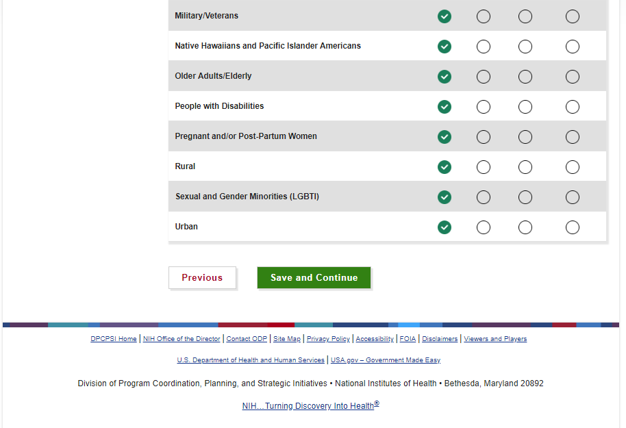Open the DPCPSI Home link
The width and height of the screenshot is (626, 428).
click(x=114, y=339)
